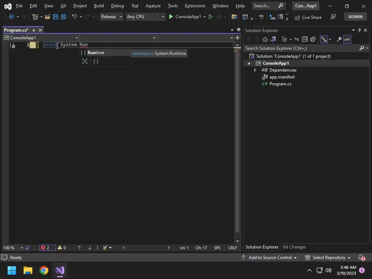
Task: Open the Debug menu
Action: pyautogui.click(x=117, y=6)
